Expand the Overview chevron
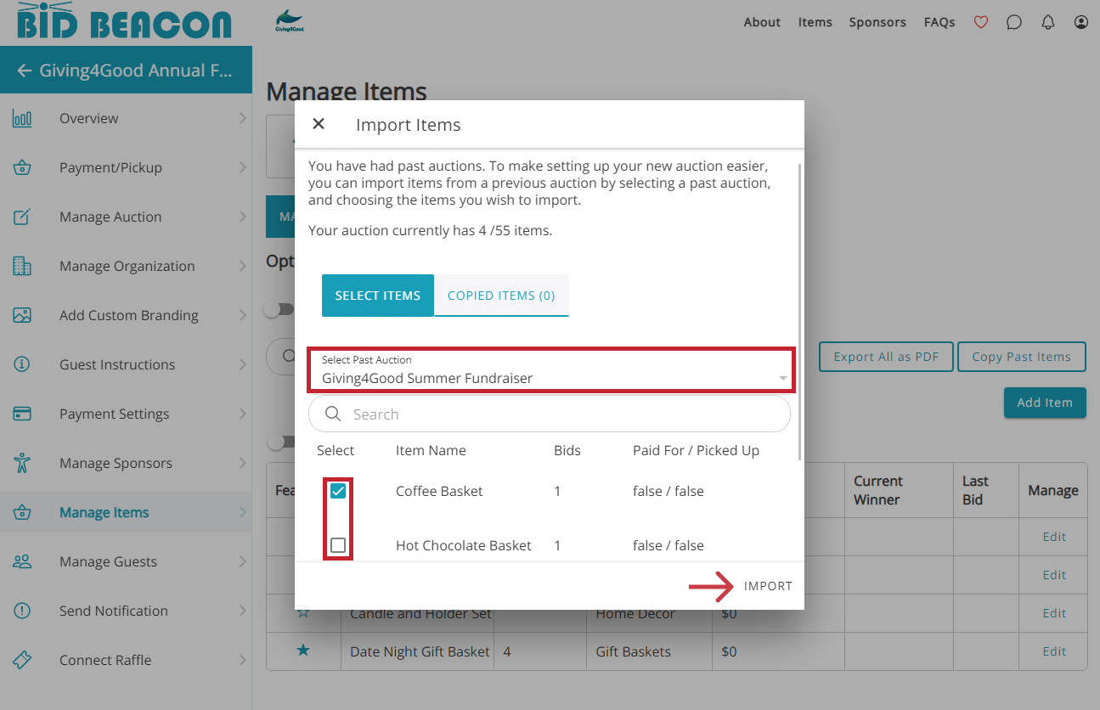This screenshot has height=710, width=1100. pos(243,118)
